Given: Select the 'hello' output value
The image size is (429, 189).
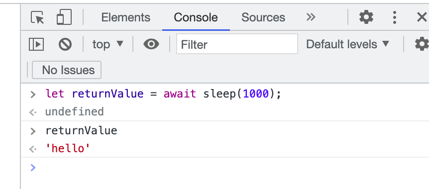Looking at the screenshot, I should pyautogui.click(x=68, y=149).
